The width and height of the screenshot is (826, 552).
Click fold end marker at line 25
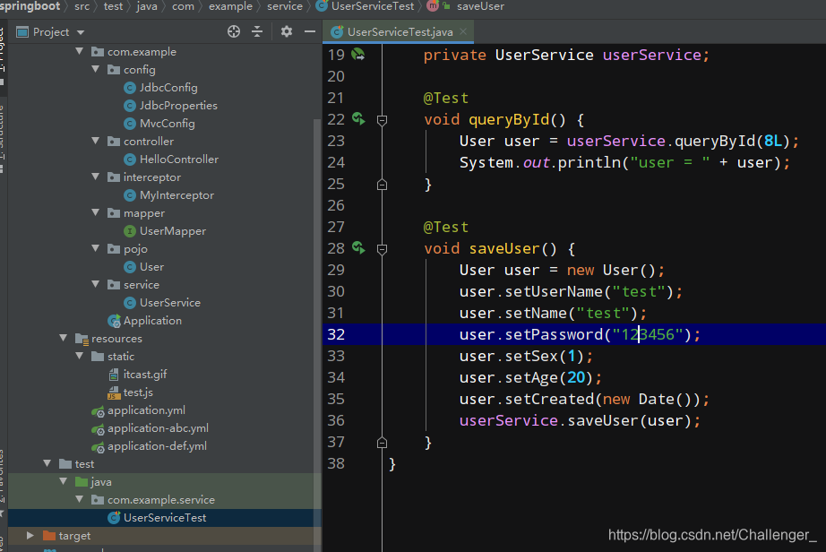point(382,185)
